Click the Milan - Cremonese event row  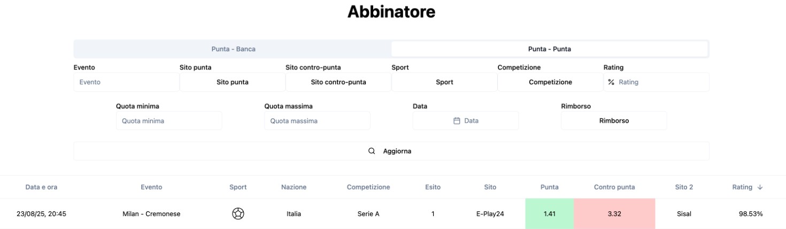click(x=393, y=214)
